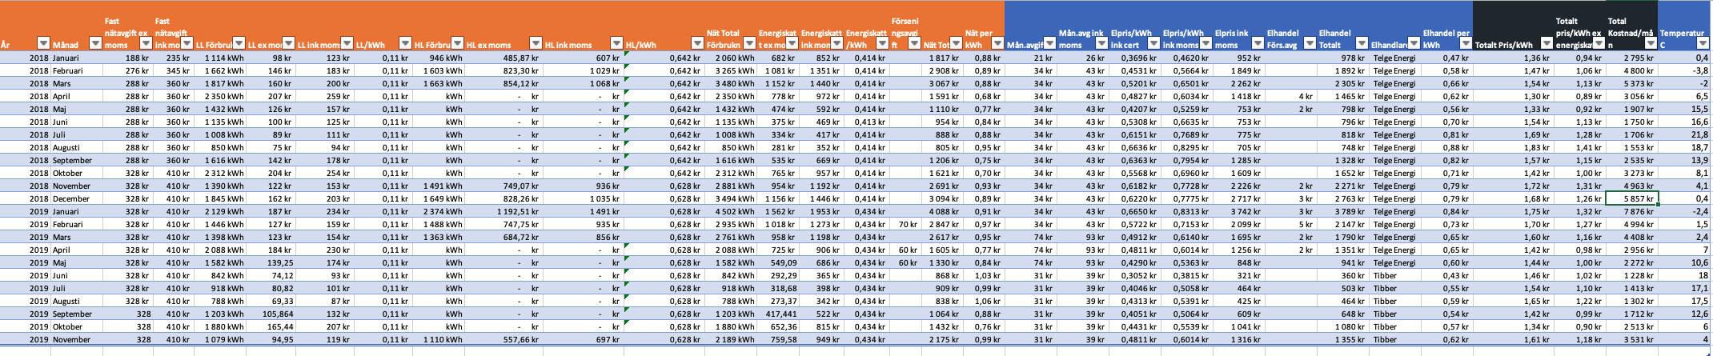Open the Elhandlare column filter dropdown
Image resolution: width=1713 pixels, height=356 pixels.
pyautogui.click(x=1413, y=45)
